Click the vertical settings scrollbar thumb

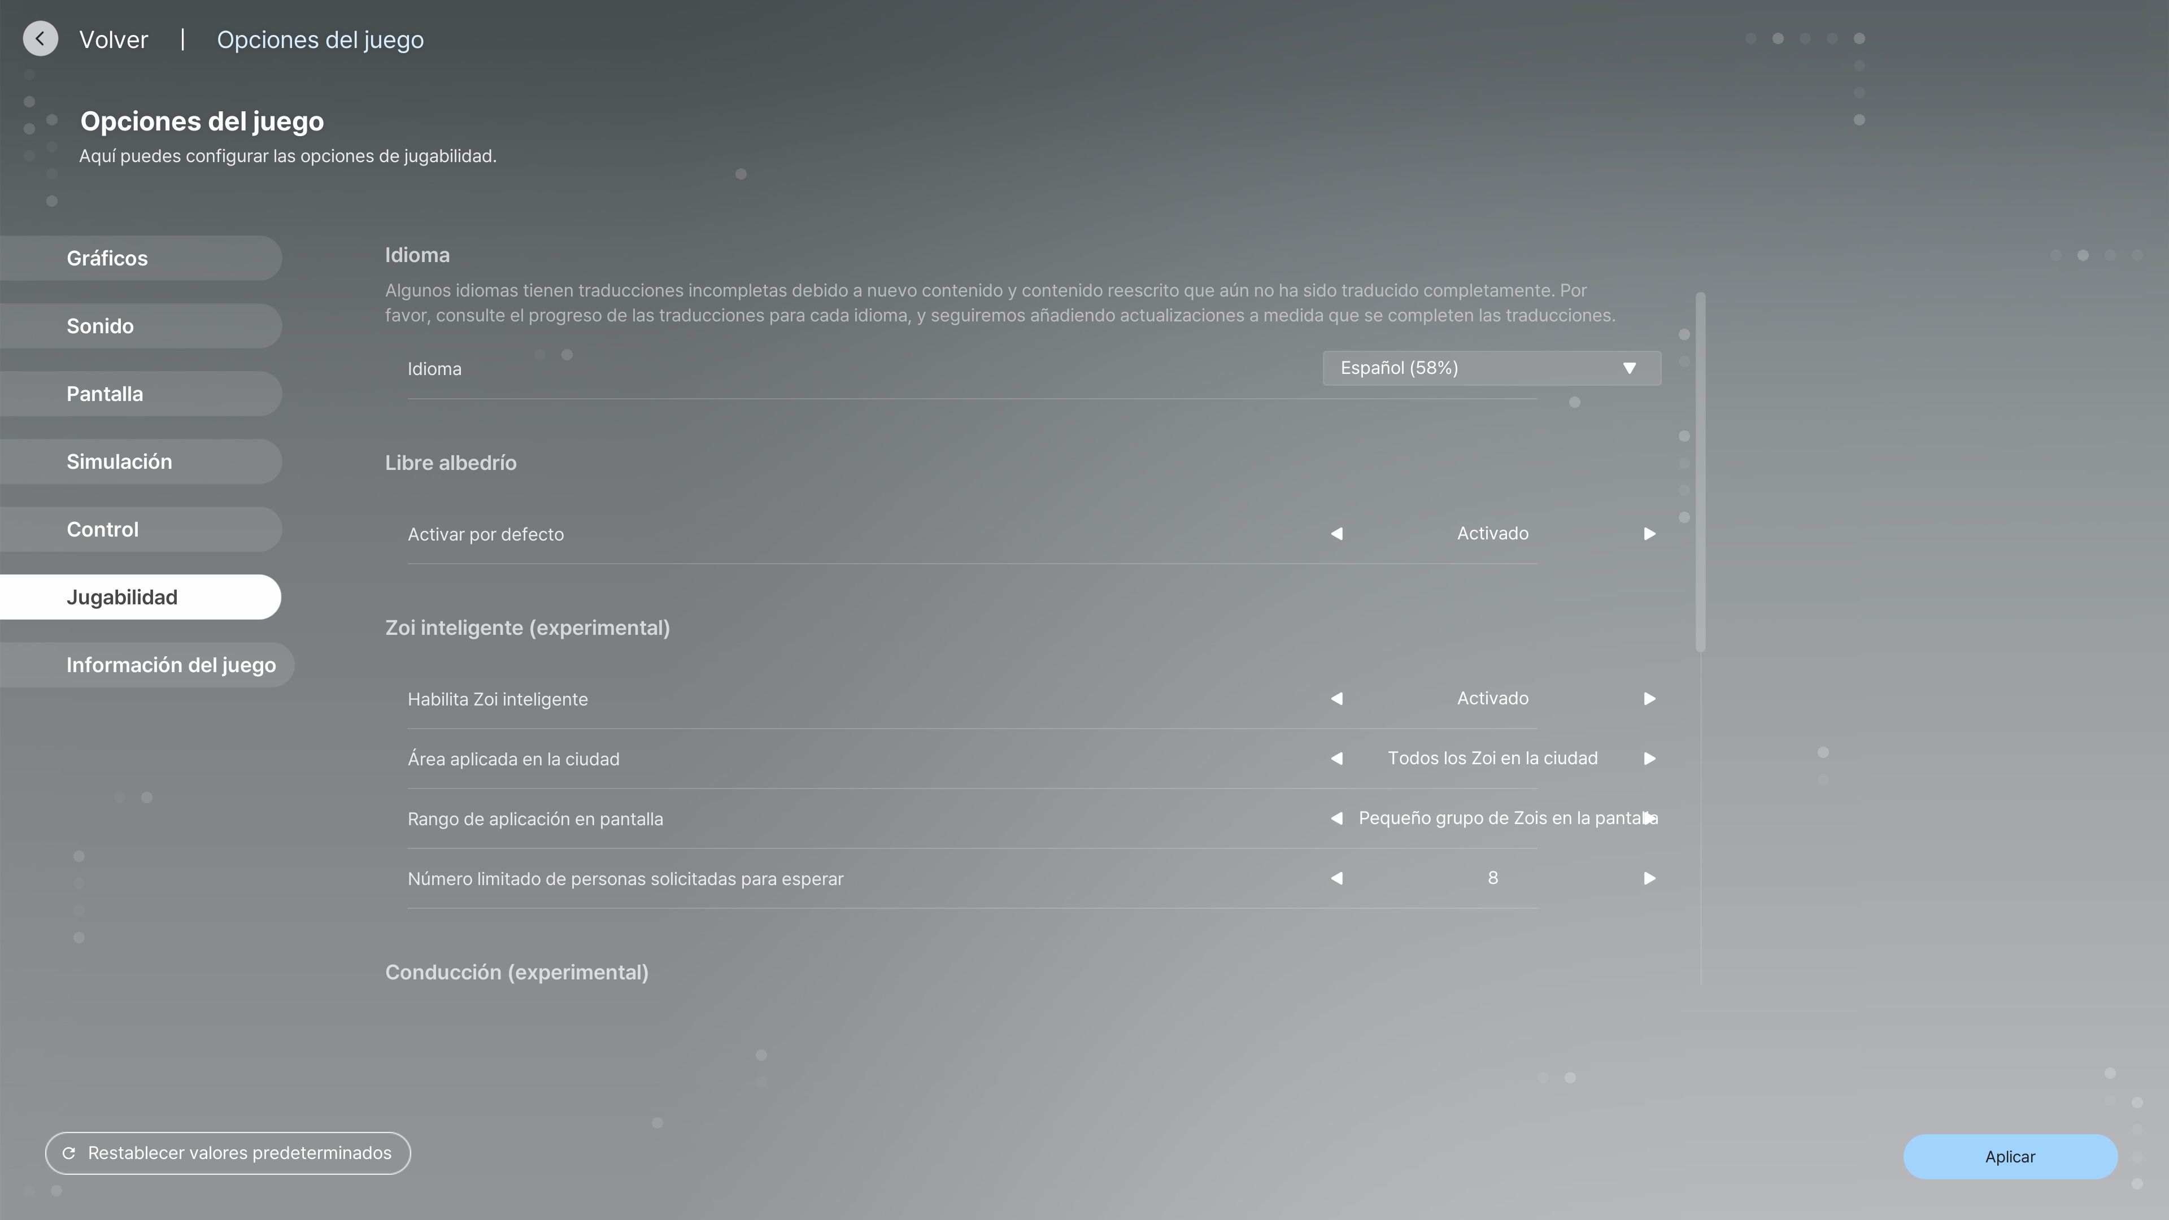(1700, 472)
